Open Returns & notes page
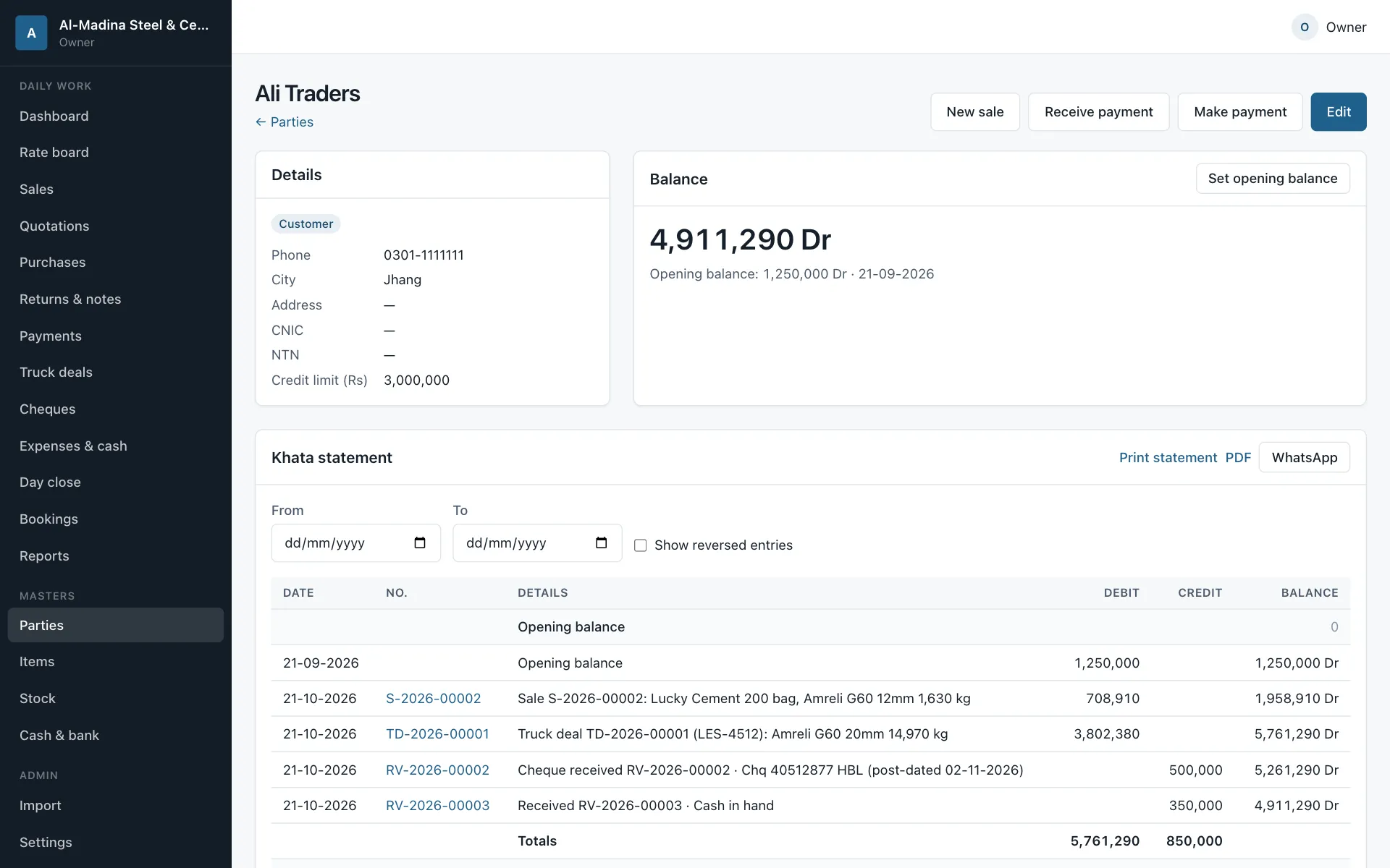The width and height of the screenshot is (1390, 868). point(116,299)
